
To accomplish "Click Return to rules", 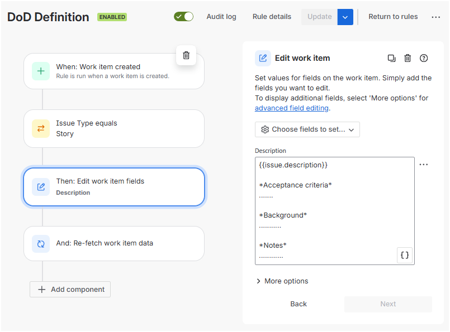I will (393, 17).
